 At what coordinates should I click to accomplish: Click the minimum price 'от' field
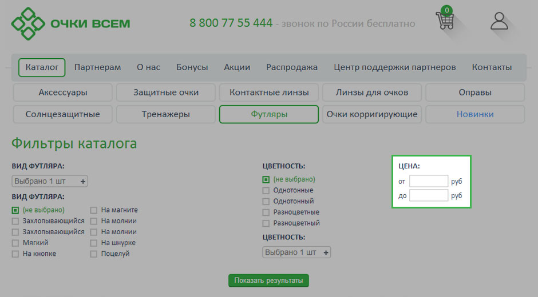(429, 182)
